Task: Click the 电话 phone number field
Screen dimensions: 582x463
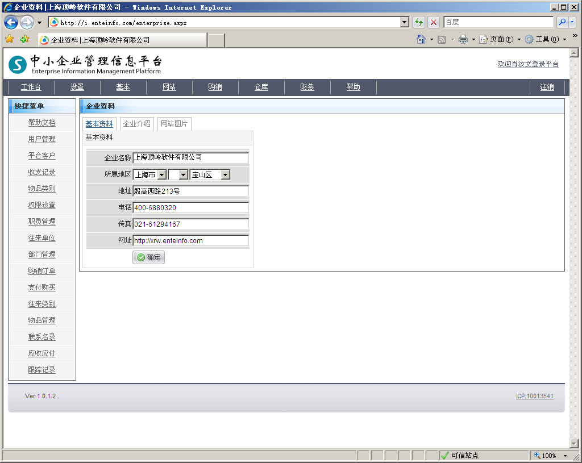Action: [190, 208]
